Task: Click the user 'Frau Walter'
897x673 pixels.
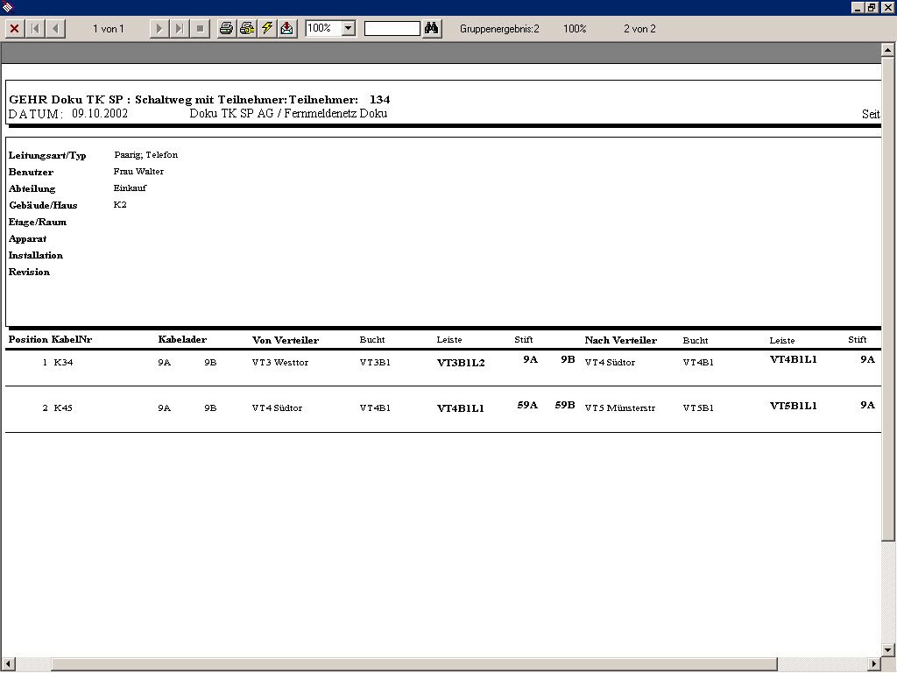Action: [138, 172]
